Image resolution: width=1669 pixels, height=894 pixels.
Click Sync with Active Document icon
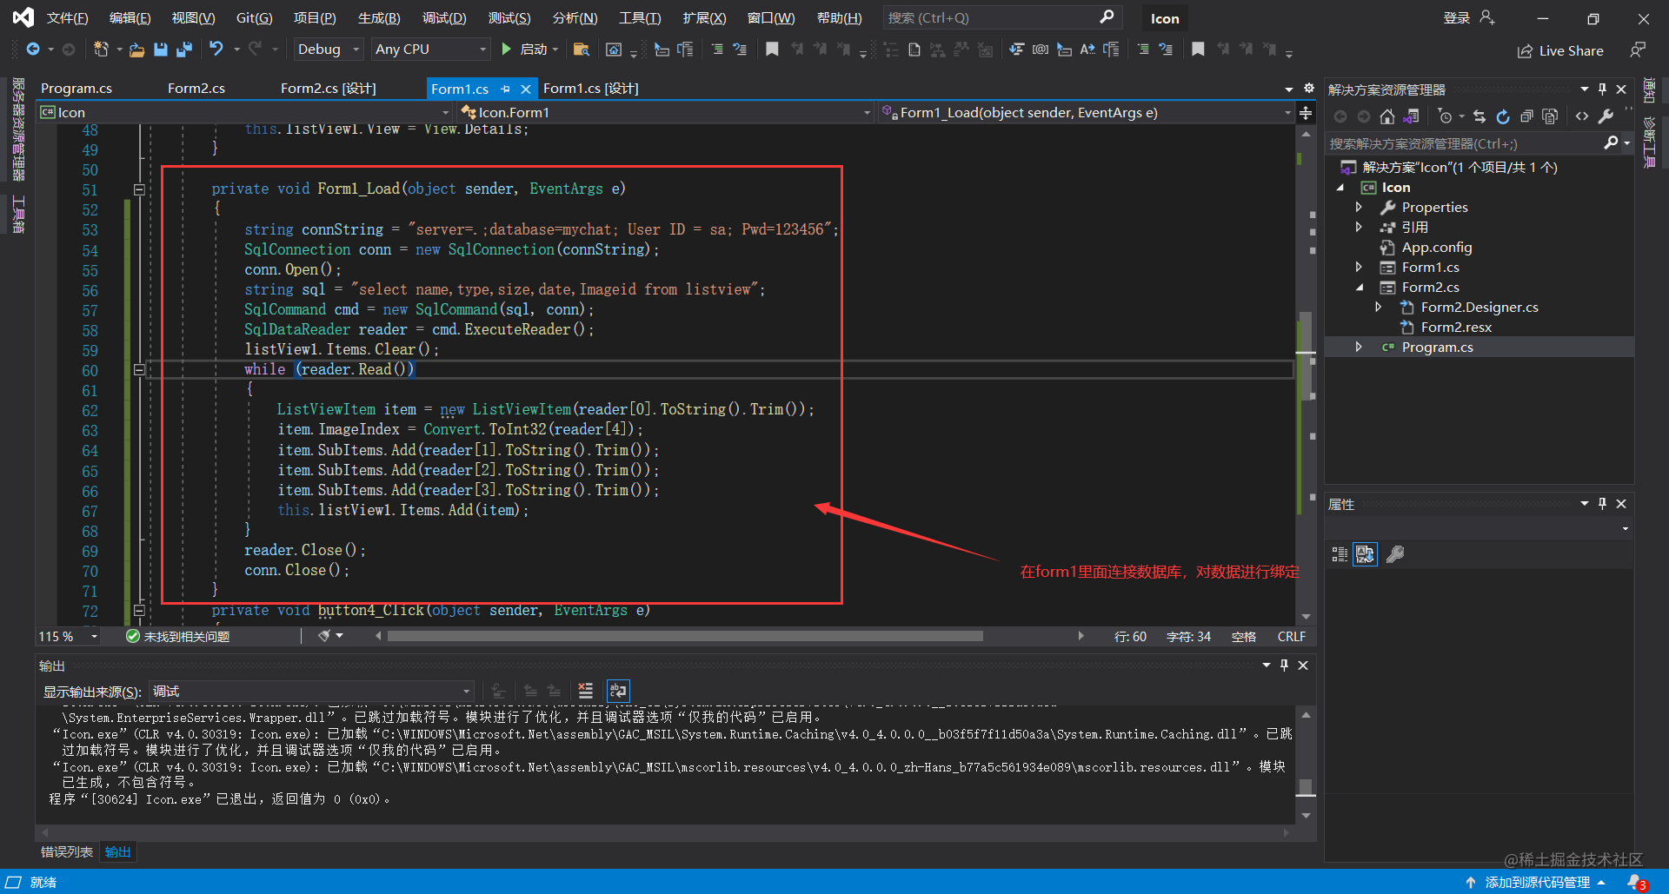pyautogui.click(x=1479, y=116)
